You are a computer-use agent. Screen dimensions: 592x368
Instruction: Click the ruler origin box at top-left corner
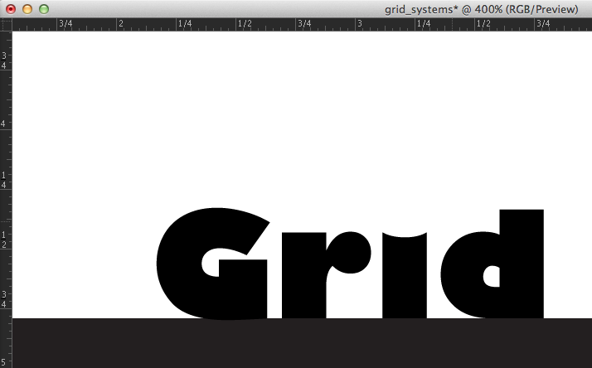5,24
